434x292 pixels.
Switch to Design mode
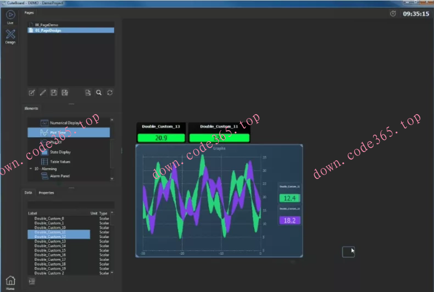10,37
